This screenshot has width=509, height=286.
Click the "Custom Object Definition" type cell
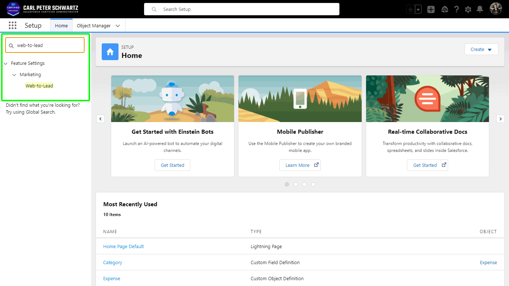(277, 279)
